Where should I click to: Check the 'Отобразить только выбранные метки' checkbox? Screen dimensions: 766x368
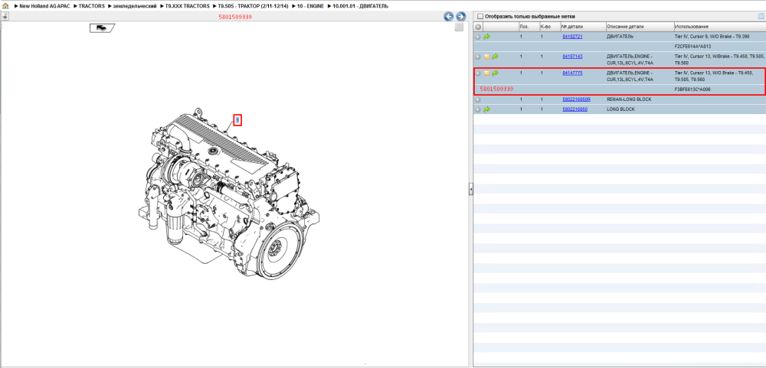click(480, 16)
